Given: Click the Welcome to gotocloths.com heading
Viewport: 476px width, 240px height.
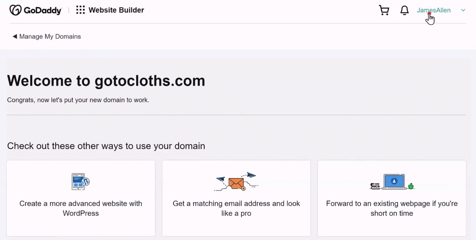Looking at the screenshot, I should pyautogui.click(x=106, y=81).
